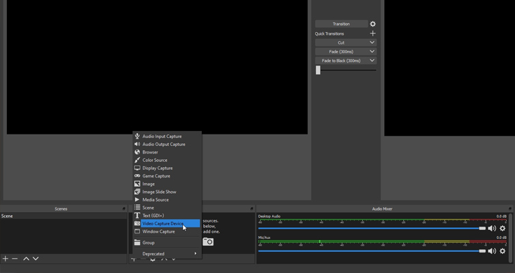The image size is (515, 273).
Task: Choose Video Capture Device from menu
Action: click(x=163, y=224)
